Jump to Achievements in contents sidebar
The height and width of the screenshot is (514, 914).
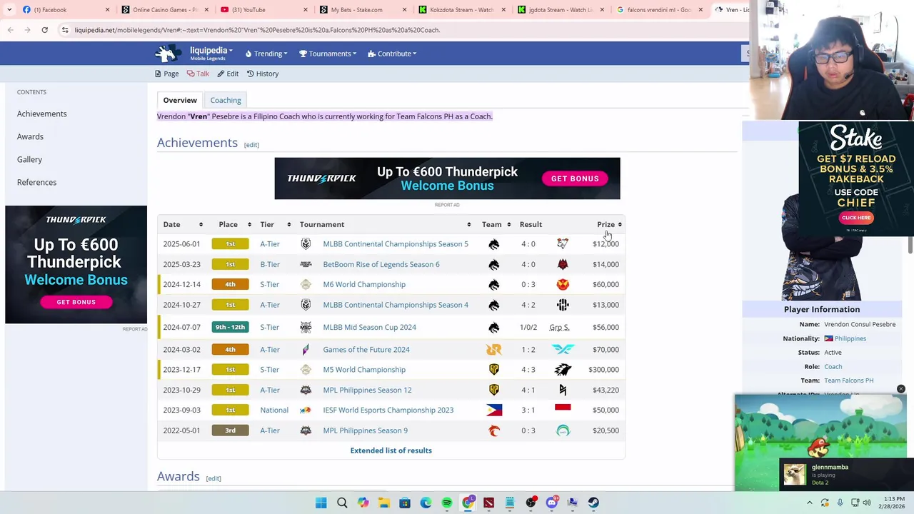(x=42, y=114)
